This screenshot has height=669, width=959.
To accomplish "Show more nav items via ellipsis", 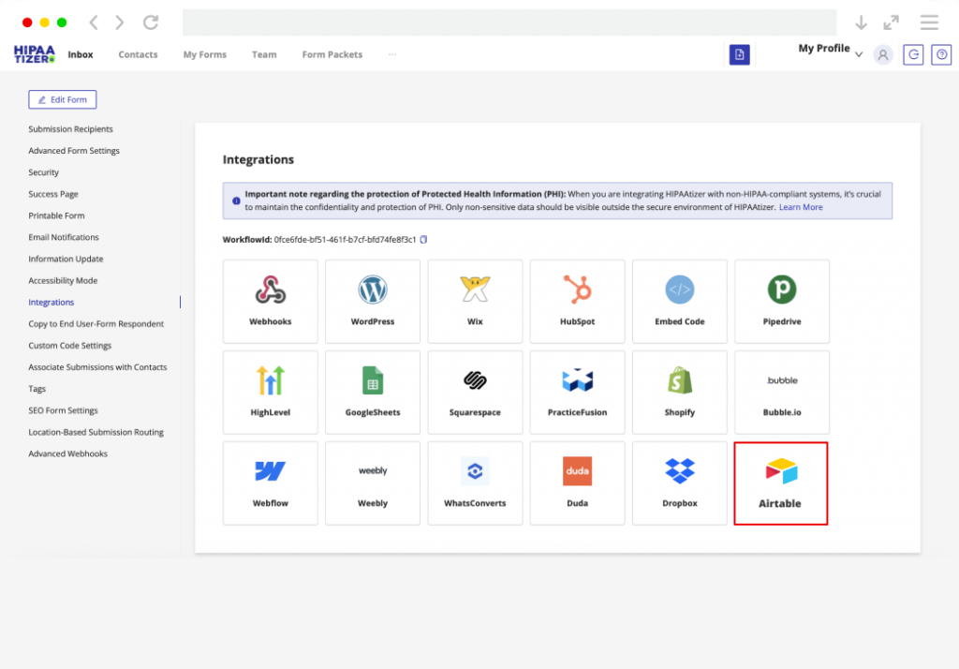I will 392,54.
